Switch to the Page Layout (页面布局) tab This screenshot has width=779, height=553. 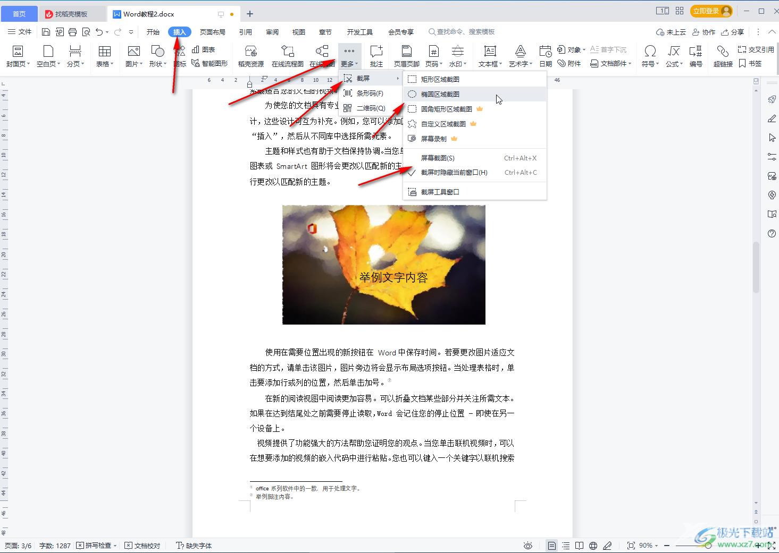pyautogui.click(x=213, y=32)
